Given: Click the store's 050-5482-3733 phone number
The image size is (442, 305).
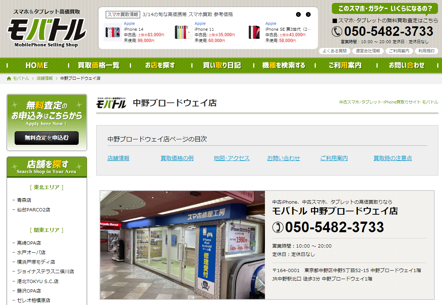Looking at the screenshot, I should [x=334, y=227].
